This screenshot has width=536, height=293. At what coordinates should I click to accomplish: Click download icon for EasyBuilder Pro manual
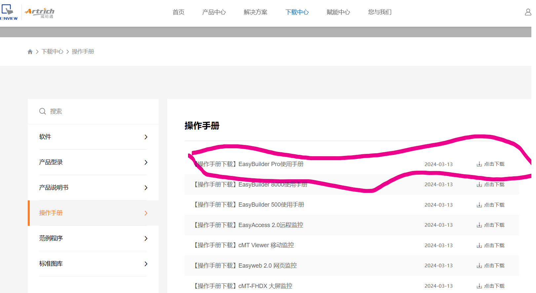tap(479, 164)
